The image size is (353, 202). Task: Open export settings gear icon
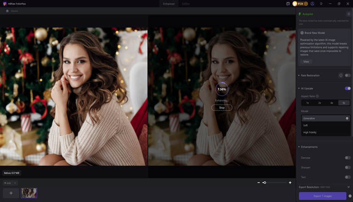pyautogui.click(x=350, y=196)
